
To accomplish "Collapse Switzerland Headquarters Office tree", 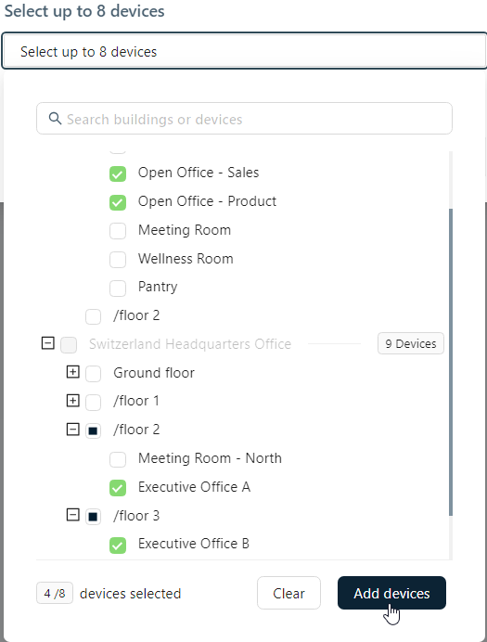I will (48, 342).
